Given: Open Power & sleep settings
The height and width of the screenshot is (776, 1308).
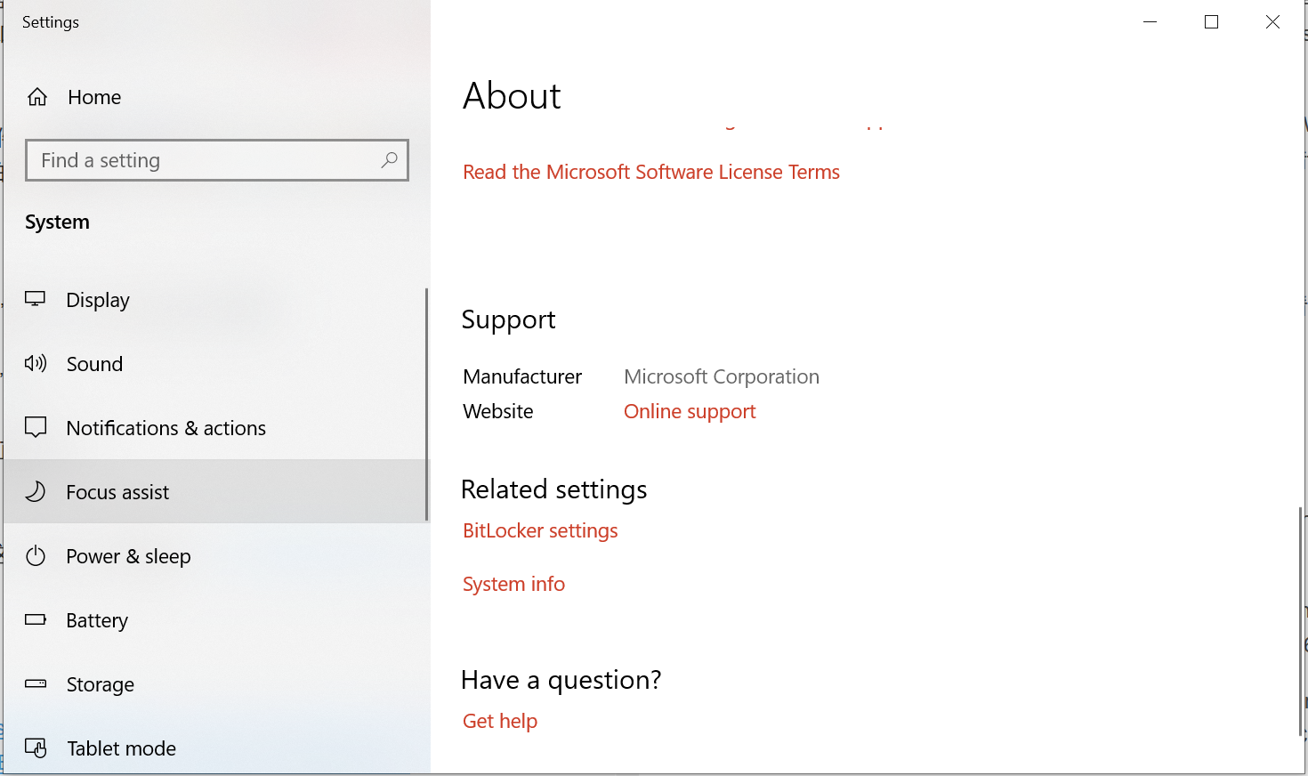Looking at the screenshot, I should (215, 556).
